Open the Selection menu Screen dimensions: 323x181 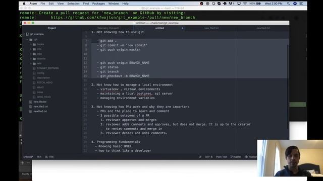[x=73, y=4]
